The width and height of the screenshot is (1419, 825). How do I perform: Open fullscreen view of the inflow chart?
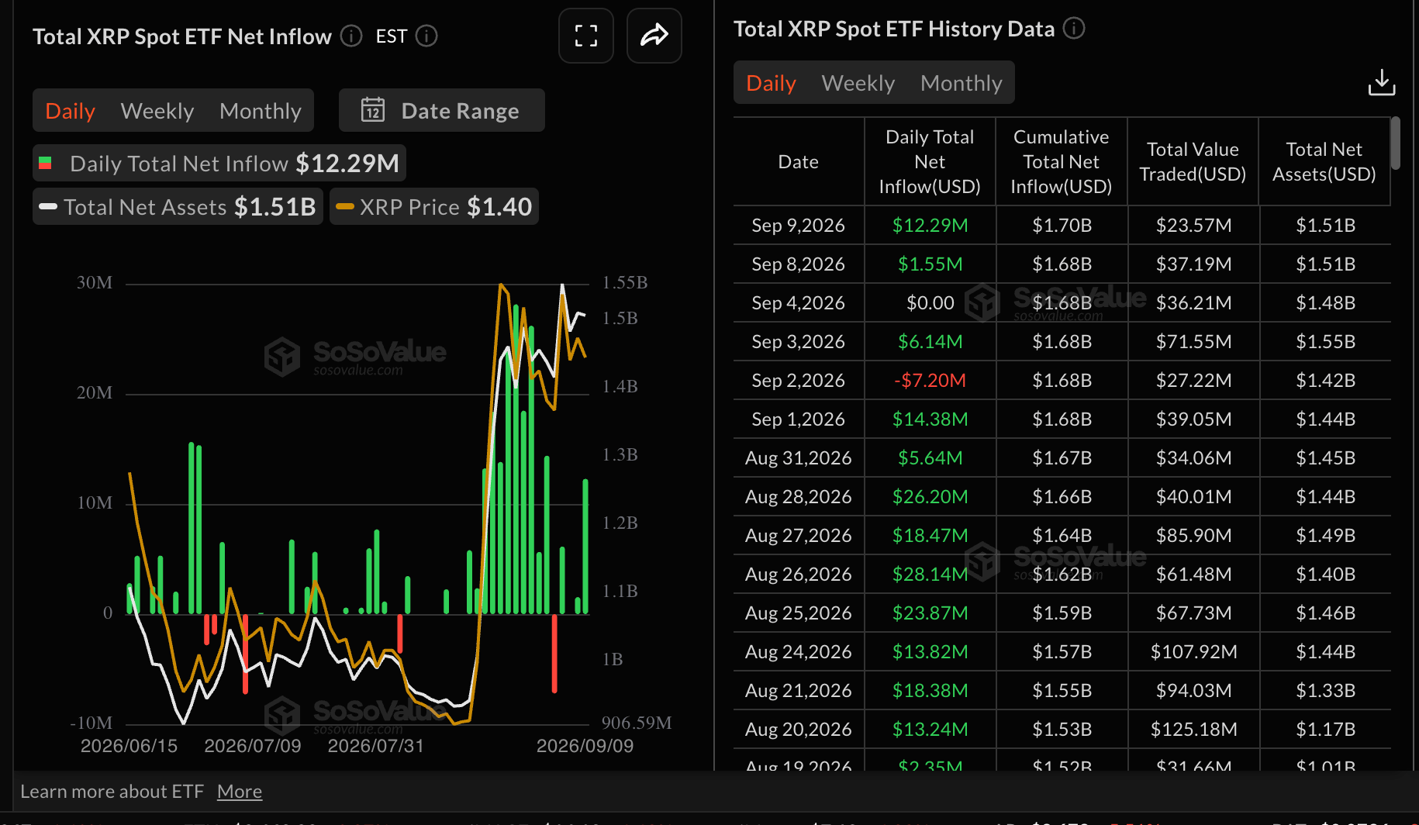click(586, 36)
